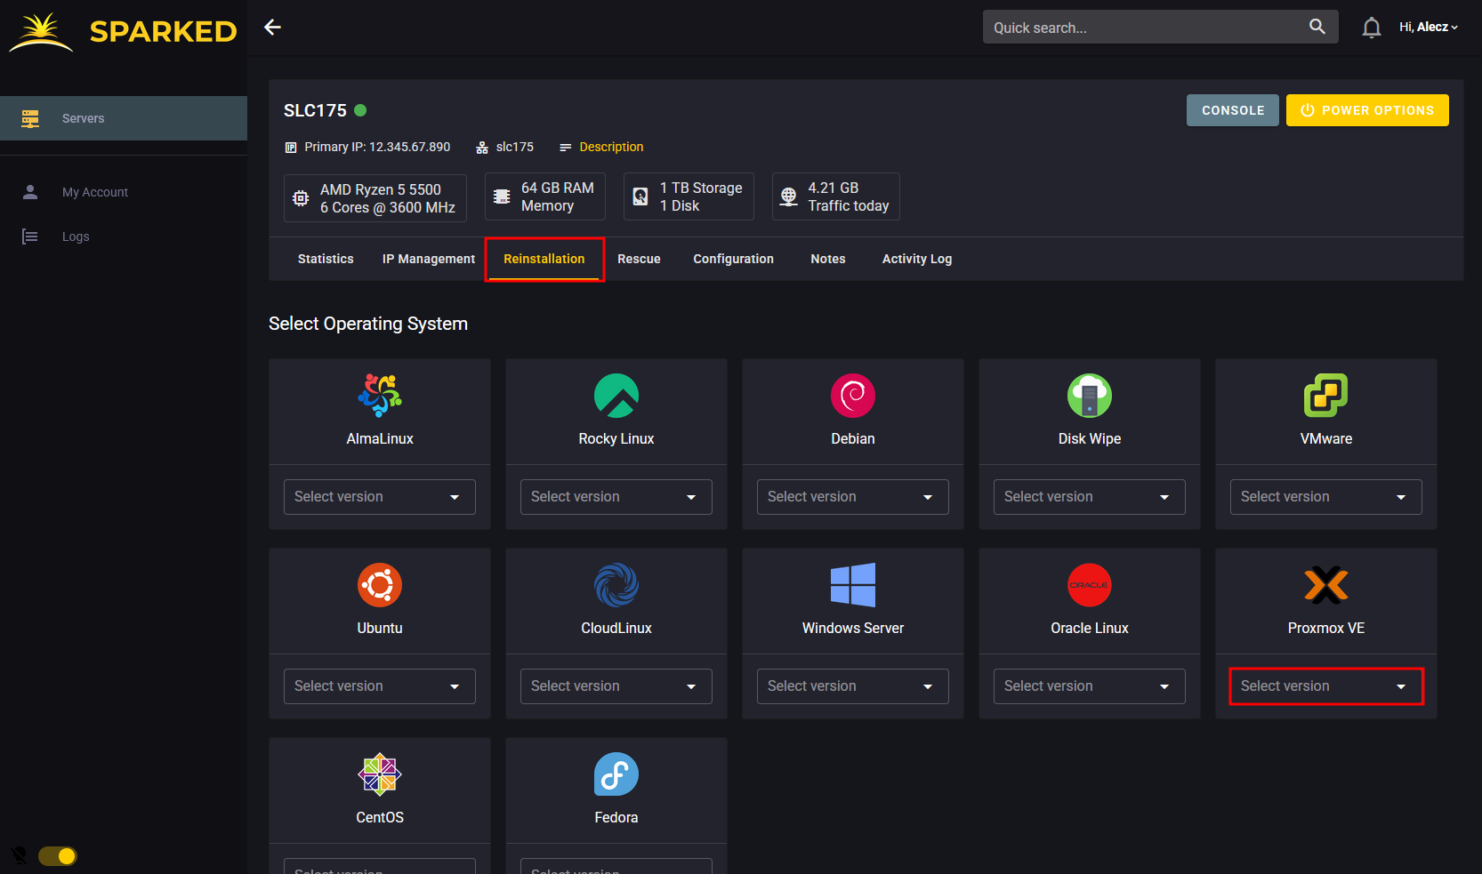Screen dimensions: 1482x874
Task: Click the My Account person icon
Action: pos(30,192)
